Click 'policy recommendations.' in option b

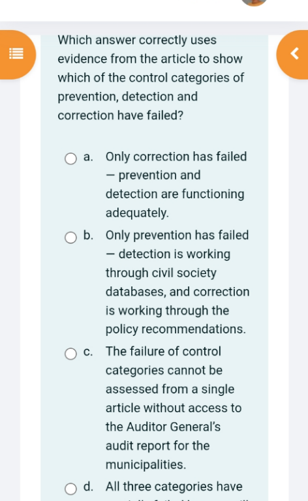click(176, 329)
